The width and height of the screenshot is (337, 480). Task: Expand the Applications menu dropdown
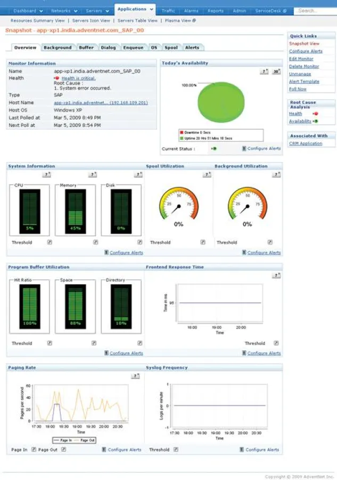pos(151,9)
